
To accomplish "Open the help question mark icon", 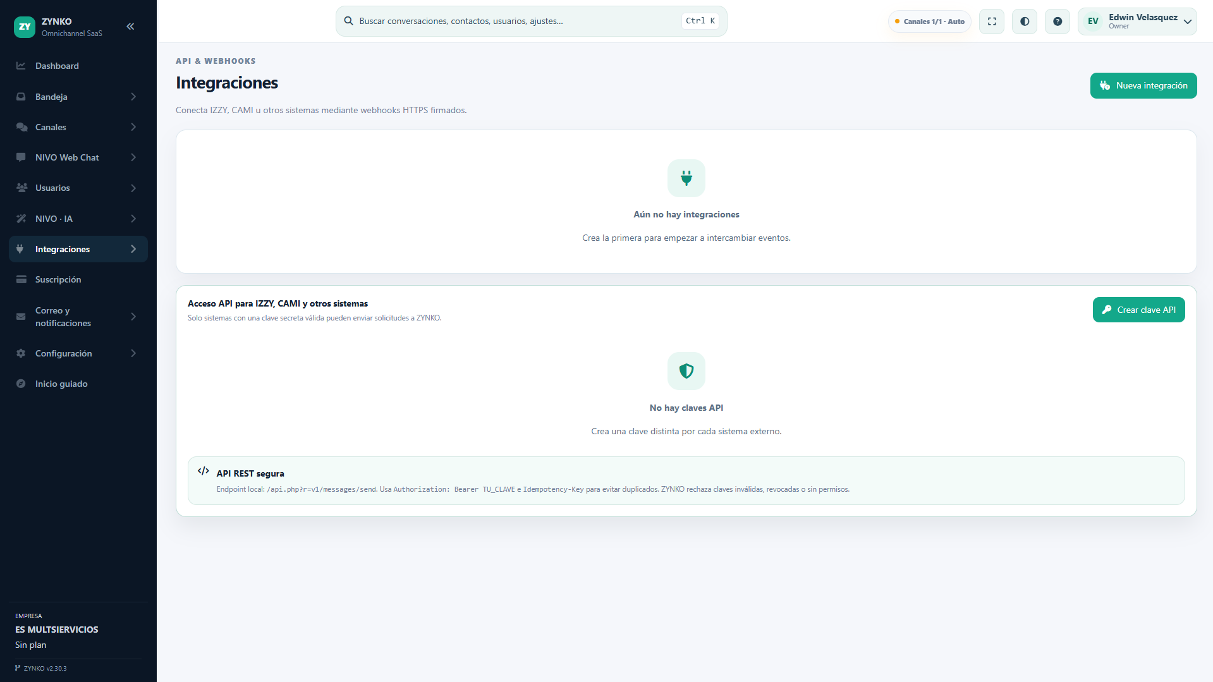I will pos(1058,21).
